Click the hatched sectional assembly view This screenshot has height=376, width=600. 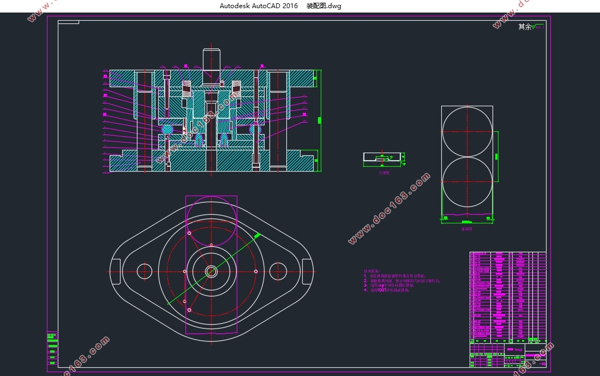pyautogui.click(x=211, y=120)
